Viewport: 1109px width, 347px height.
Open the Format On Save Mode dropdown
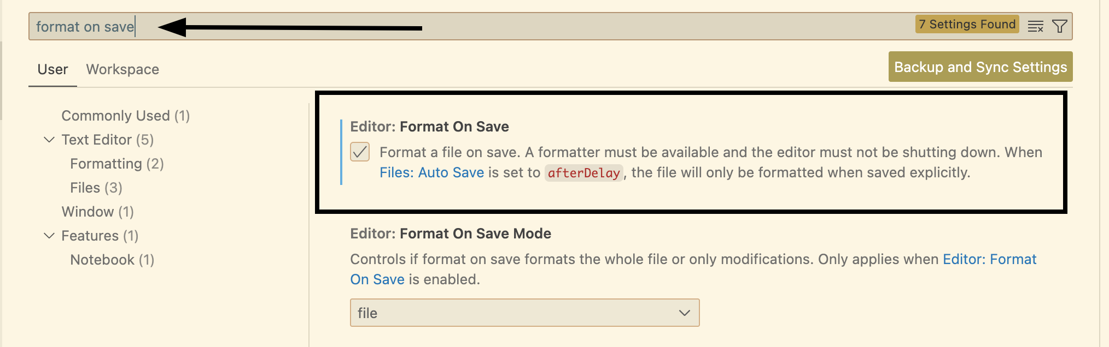(x=525, y=313)
